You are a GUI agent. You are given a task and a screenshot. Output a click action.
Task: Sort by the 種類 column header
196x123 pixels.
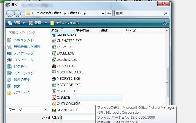click(112, 31)
